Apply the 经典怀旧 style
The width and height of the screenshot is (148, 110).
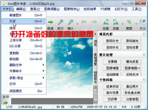(x=112, y=87)
